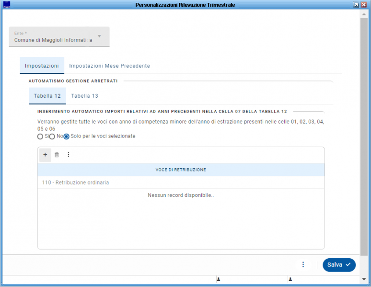Open grid toolbar more-options menu
This screenshot has height=287, width=371.
69,155
